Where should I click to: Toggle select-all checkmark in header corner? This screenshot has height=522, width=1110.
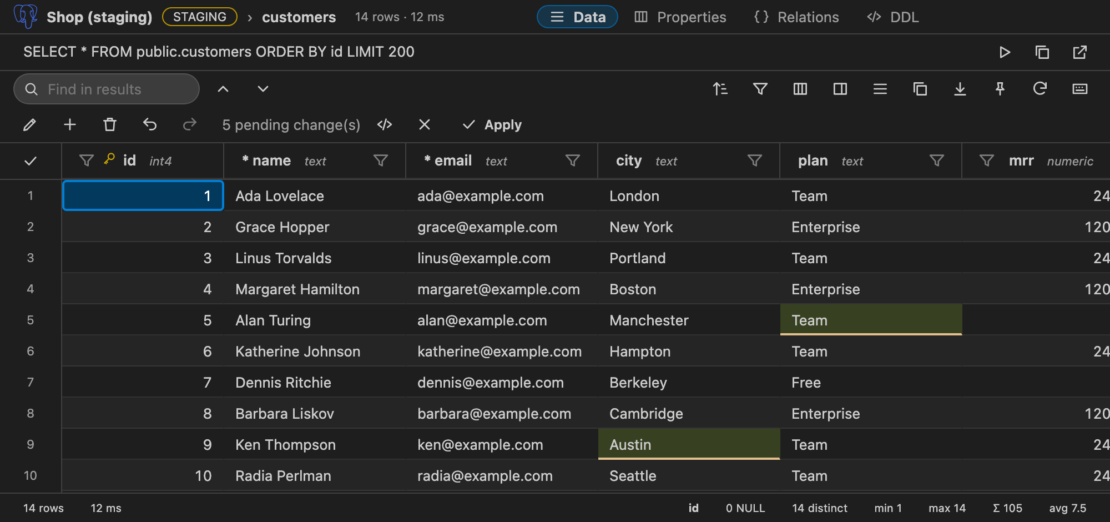(31, 161)
